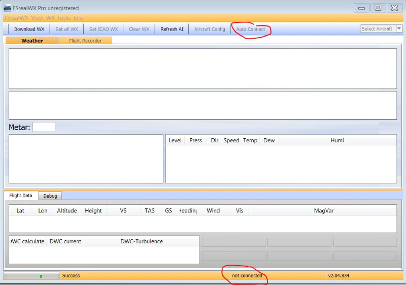Click the DWC calculate column header
This screenshot has height=285, width=406.
tap(28, 241)
